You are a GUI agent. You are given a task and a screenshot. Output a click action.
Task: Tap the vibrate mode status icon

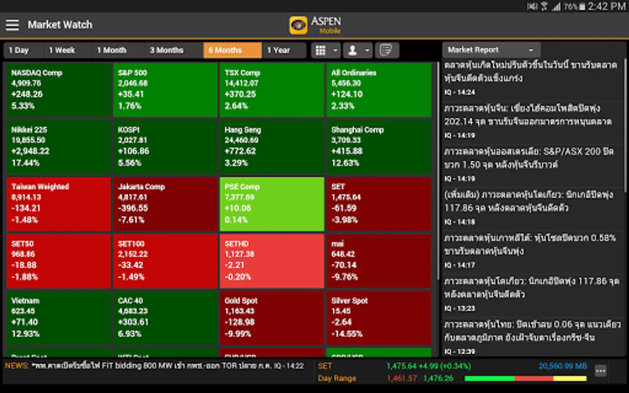[x=532, y=6]
